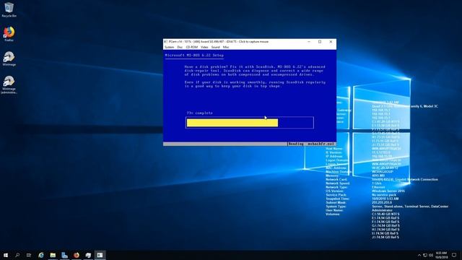Open the volume tray icon

tap(431, 255)
